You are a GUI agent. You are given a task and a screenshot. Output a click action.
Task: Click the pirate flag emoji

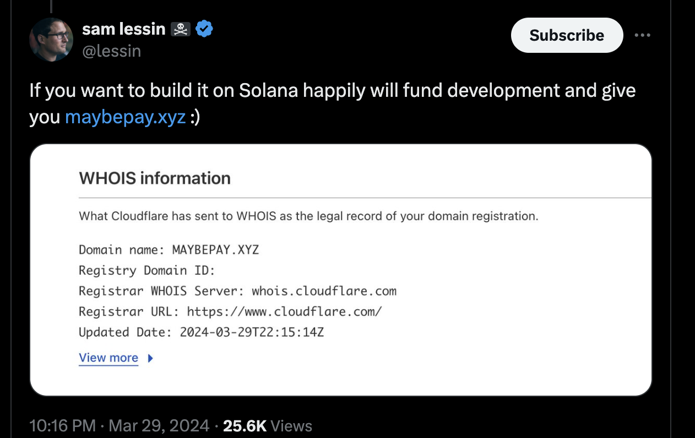click(181, 29)
